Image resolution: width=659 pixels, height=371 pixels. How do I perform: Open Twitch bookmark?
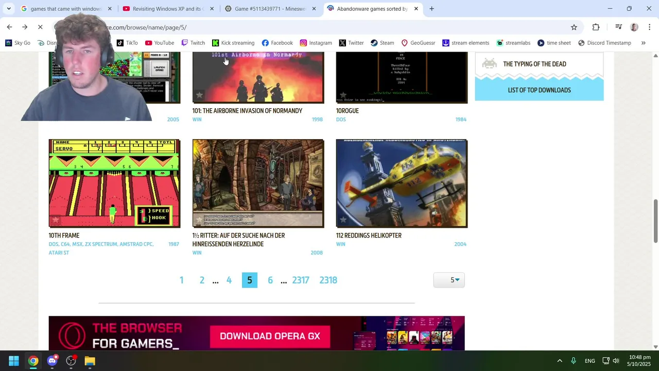(193, 43)
